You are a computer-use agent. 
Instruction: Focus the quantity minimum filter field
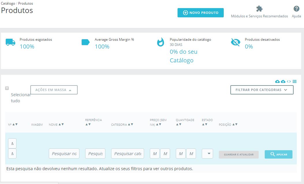point(181,154)
